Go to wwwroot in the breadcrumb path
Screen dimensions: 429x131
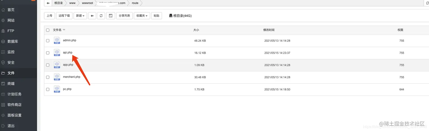pos(87,3)
